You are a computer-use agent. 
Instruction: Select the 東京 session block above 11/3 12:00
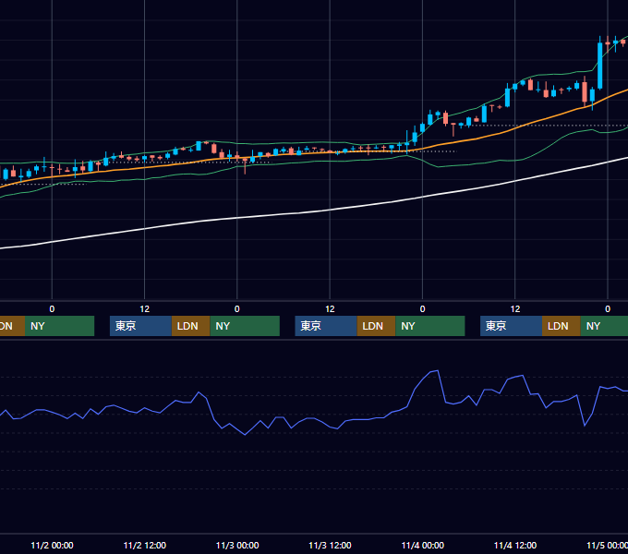326,326
